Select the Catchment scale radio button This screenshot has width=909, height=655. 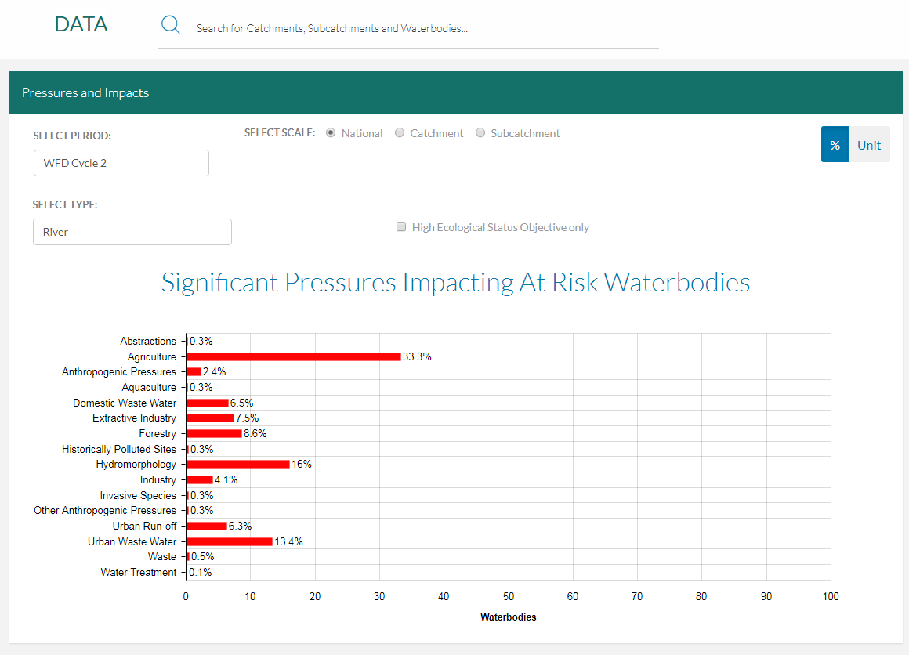[400, 132]
